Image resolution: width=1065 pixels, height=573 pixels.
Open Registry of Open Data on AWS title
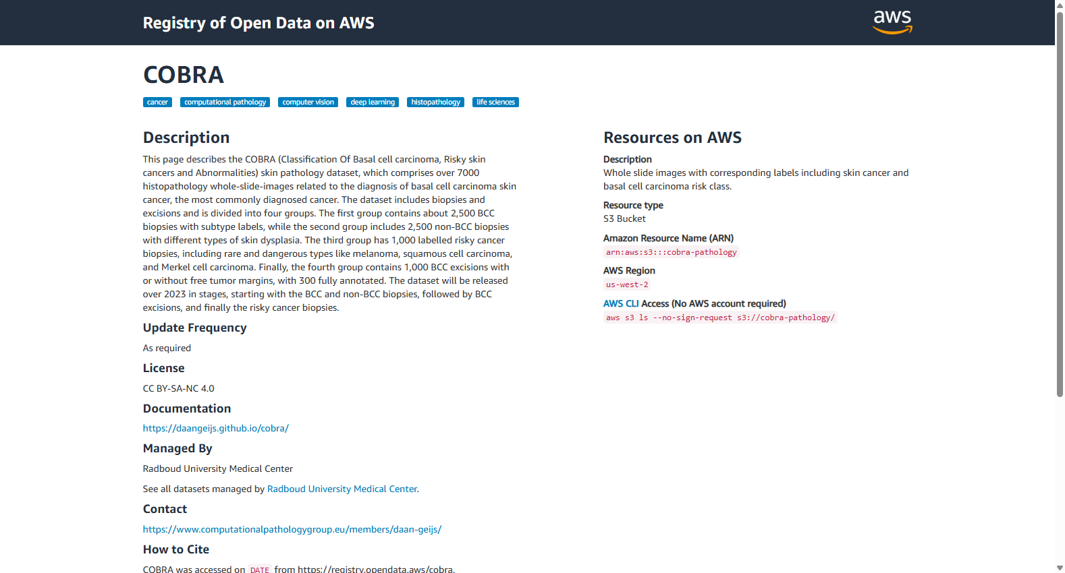pos(258,23)
